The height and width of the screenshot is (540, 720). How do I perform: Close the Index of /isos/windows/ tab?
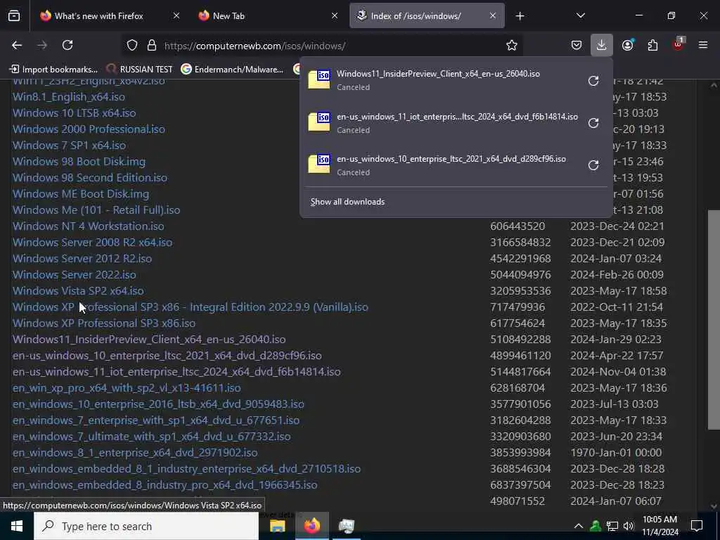point(493,16)
